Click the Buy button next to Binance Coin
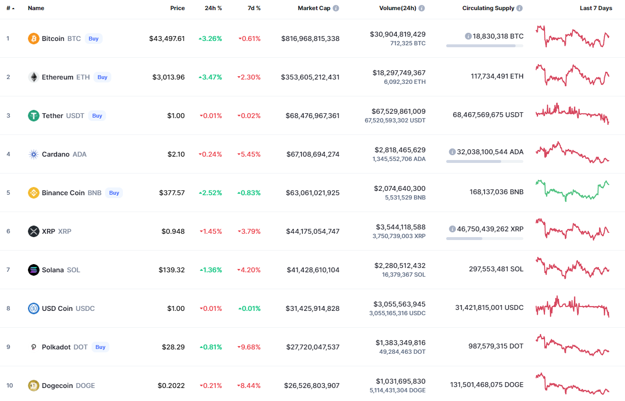 [114, 193]
